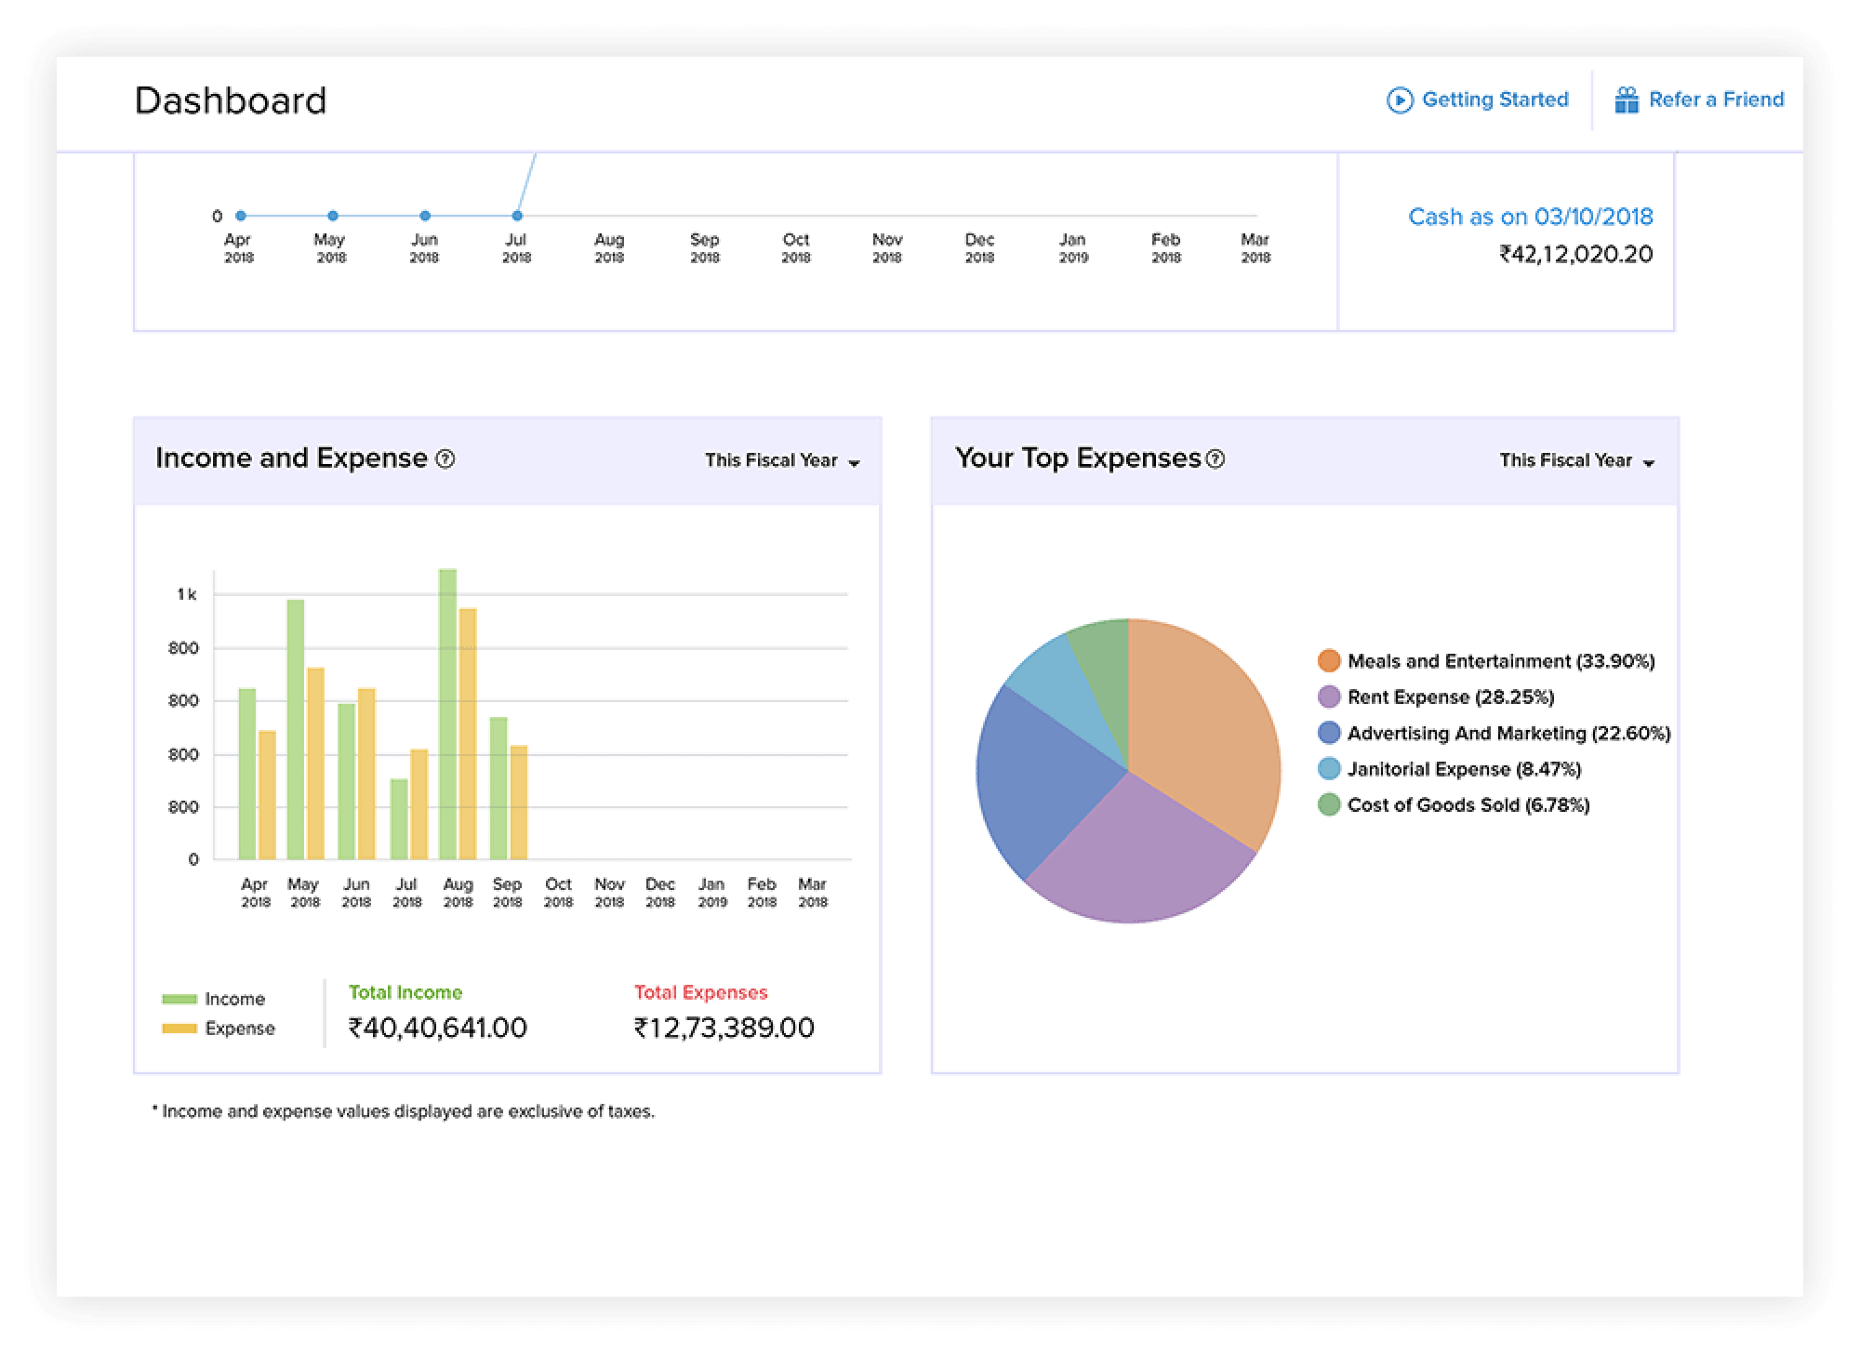Click the Aug 2018 income bar
Image resolution: width=1860 pixels, height=1354 pixels.
point(447,716)
